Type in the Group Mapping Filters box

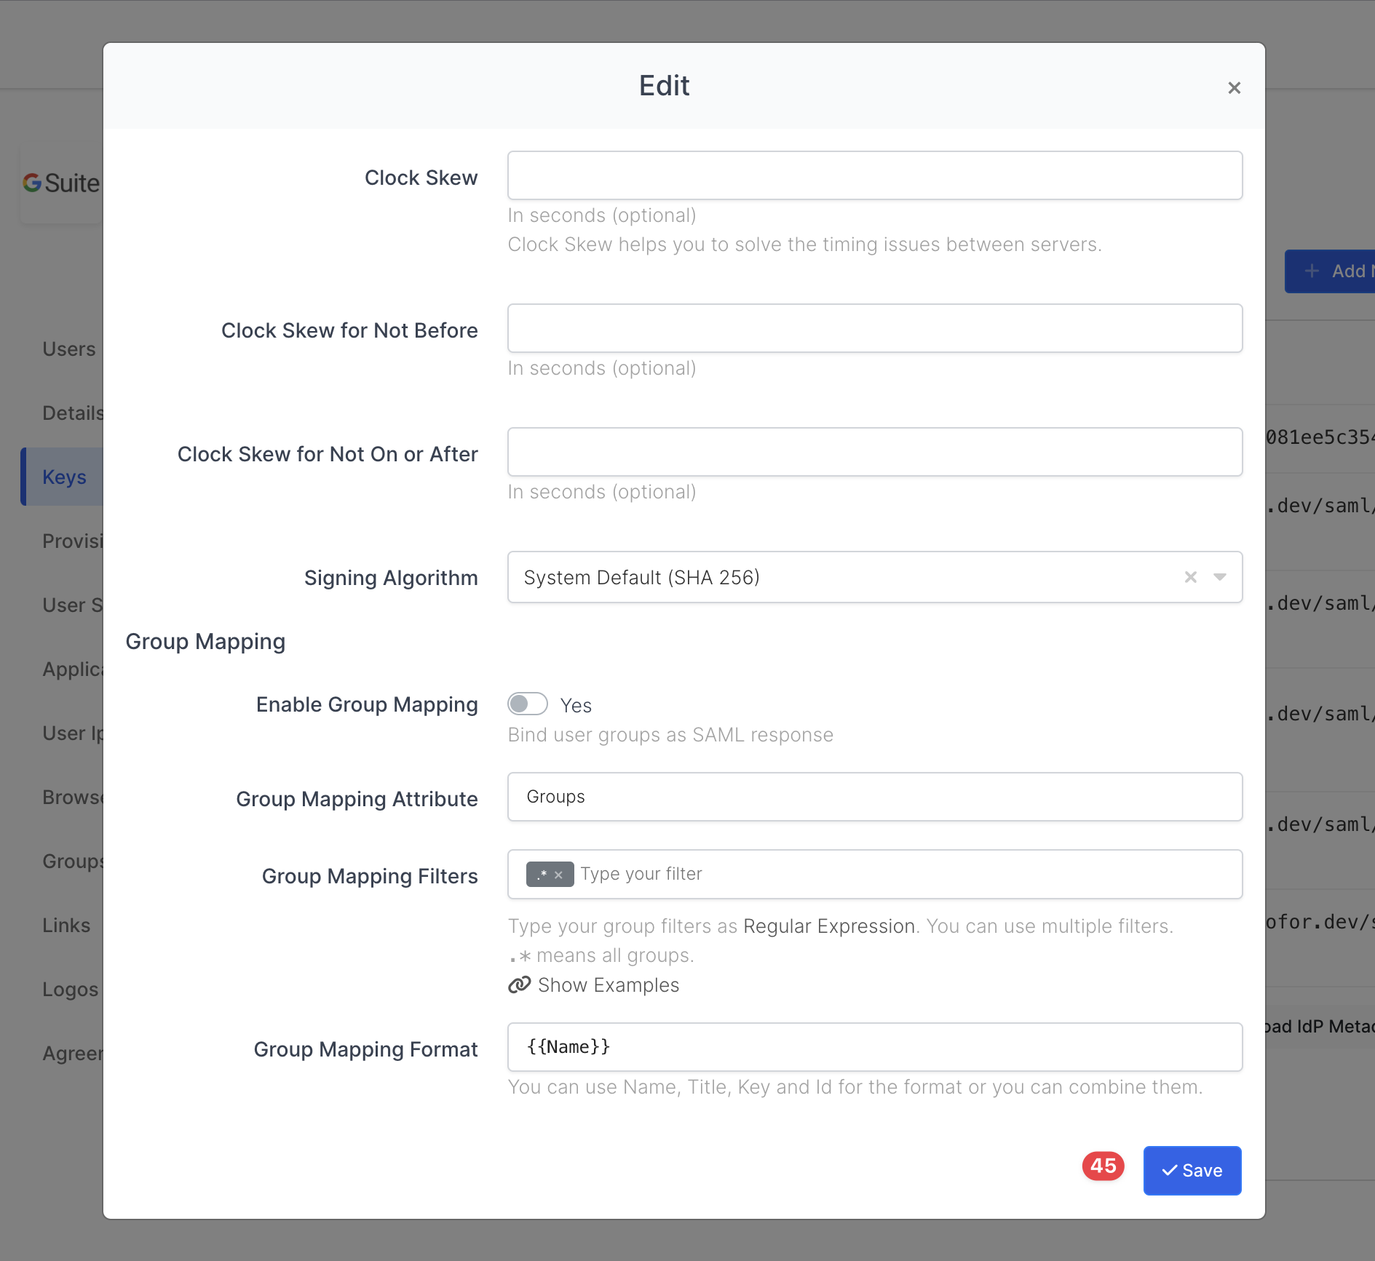pyautogui.click(x=903, y=874)
